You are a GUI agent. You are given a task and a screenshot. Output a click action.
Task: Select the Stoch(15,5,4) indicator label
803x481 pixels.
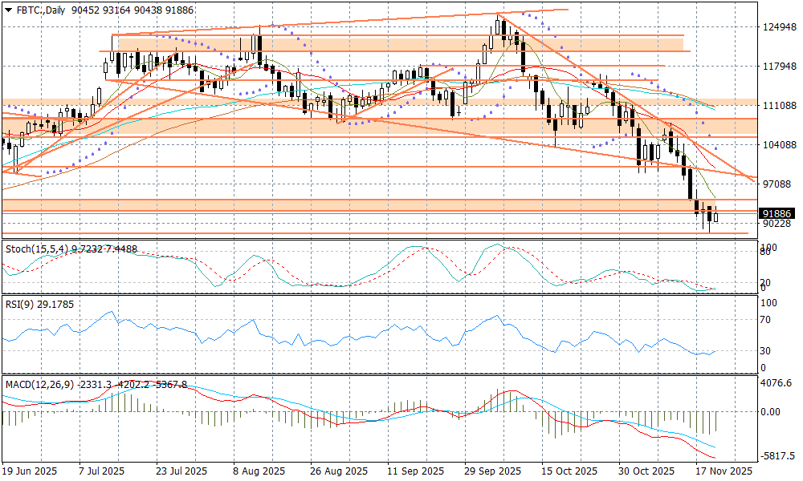click(39, 249)
